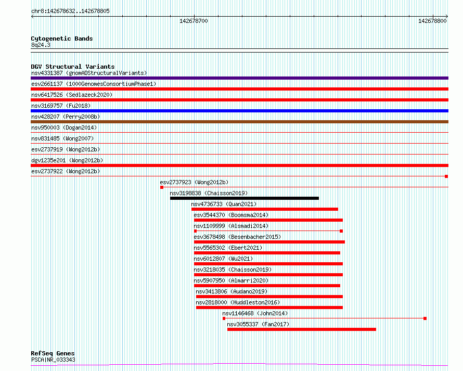Click the DGV Structural Variants track title
Viewport: 463px width, 371px height.
73,67
